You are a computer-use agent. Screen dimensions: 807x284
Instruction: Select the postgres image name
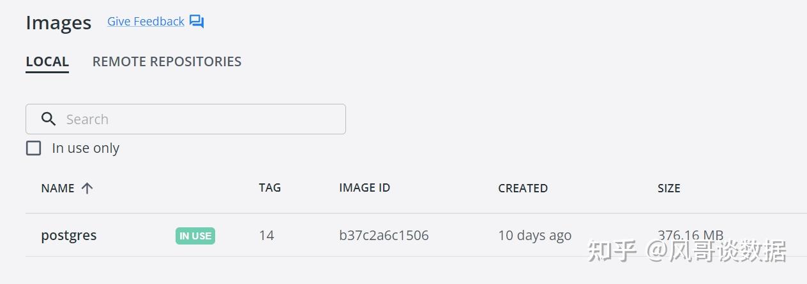69,236
